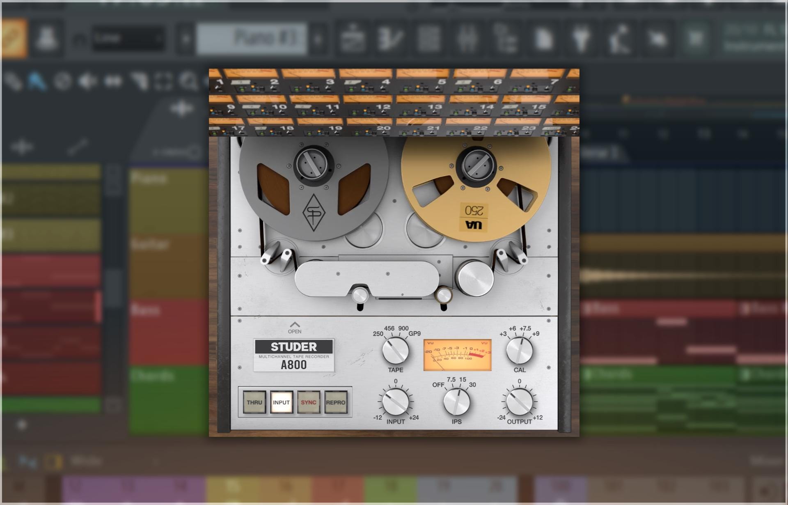Image resolution: width=788 pixels, height=505 pixels.
Task: Click the 30 IPS speed label
Action: 472,385
